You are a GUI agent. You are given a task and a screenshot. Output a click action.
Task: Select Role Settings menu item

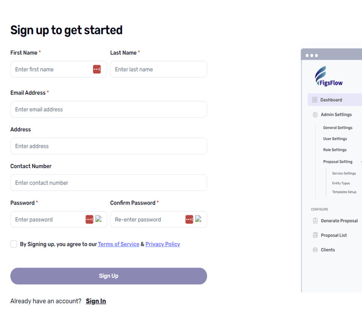coord(335,150)
